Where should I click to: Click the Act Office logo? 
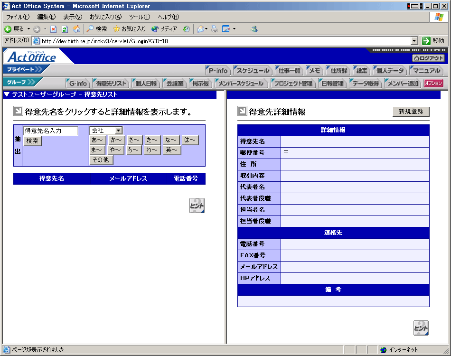pos(32,57)
